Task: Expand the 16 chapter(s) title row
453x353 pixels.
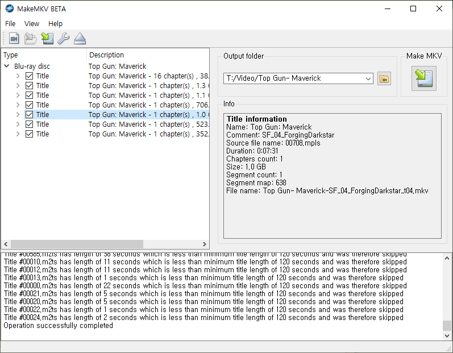Action: (x=18, y=76)
